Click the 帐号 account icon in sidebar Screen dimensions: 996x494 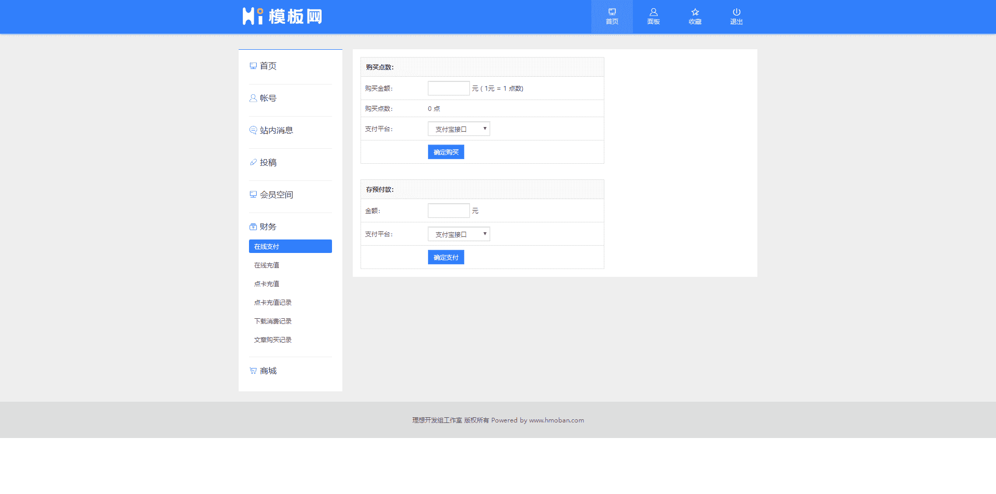253,98
